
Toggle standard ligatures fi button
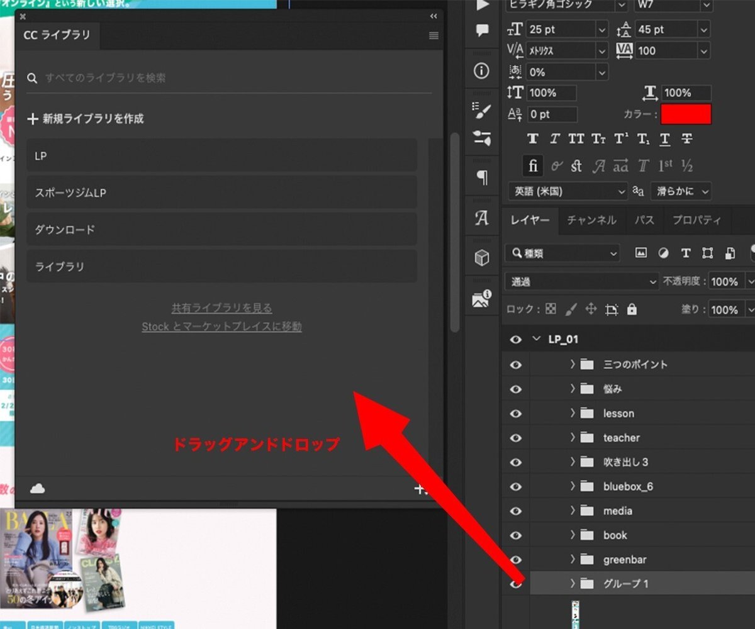click(533, 167)
